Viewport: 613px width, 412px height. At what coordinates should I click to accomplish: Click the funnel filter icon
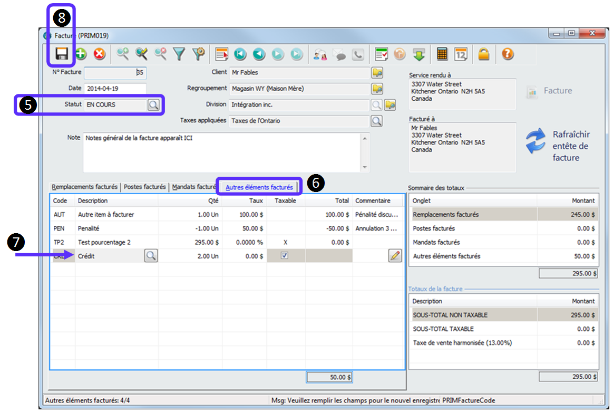[180, 54]
